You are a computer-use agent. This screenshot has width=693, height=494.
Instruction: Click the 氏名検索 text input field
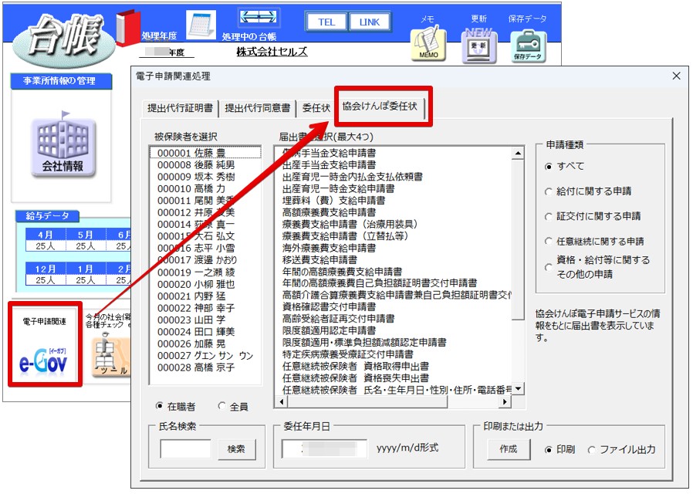pyautogui.click(x=186, y=449)
